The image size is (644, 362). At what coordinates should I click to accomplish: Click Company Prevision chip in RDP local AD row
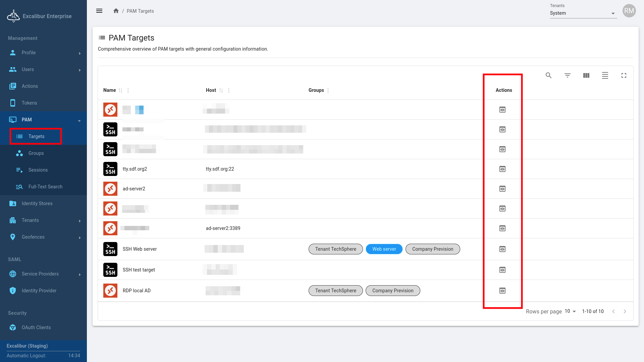tap(392, 291)
